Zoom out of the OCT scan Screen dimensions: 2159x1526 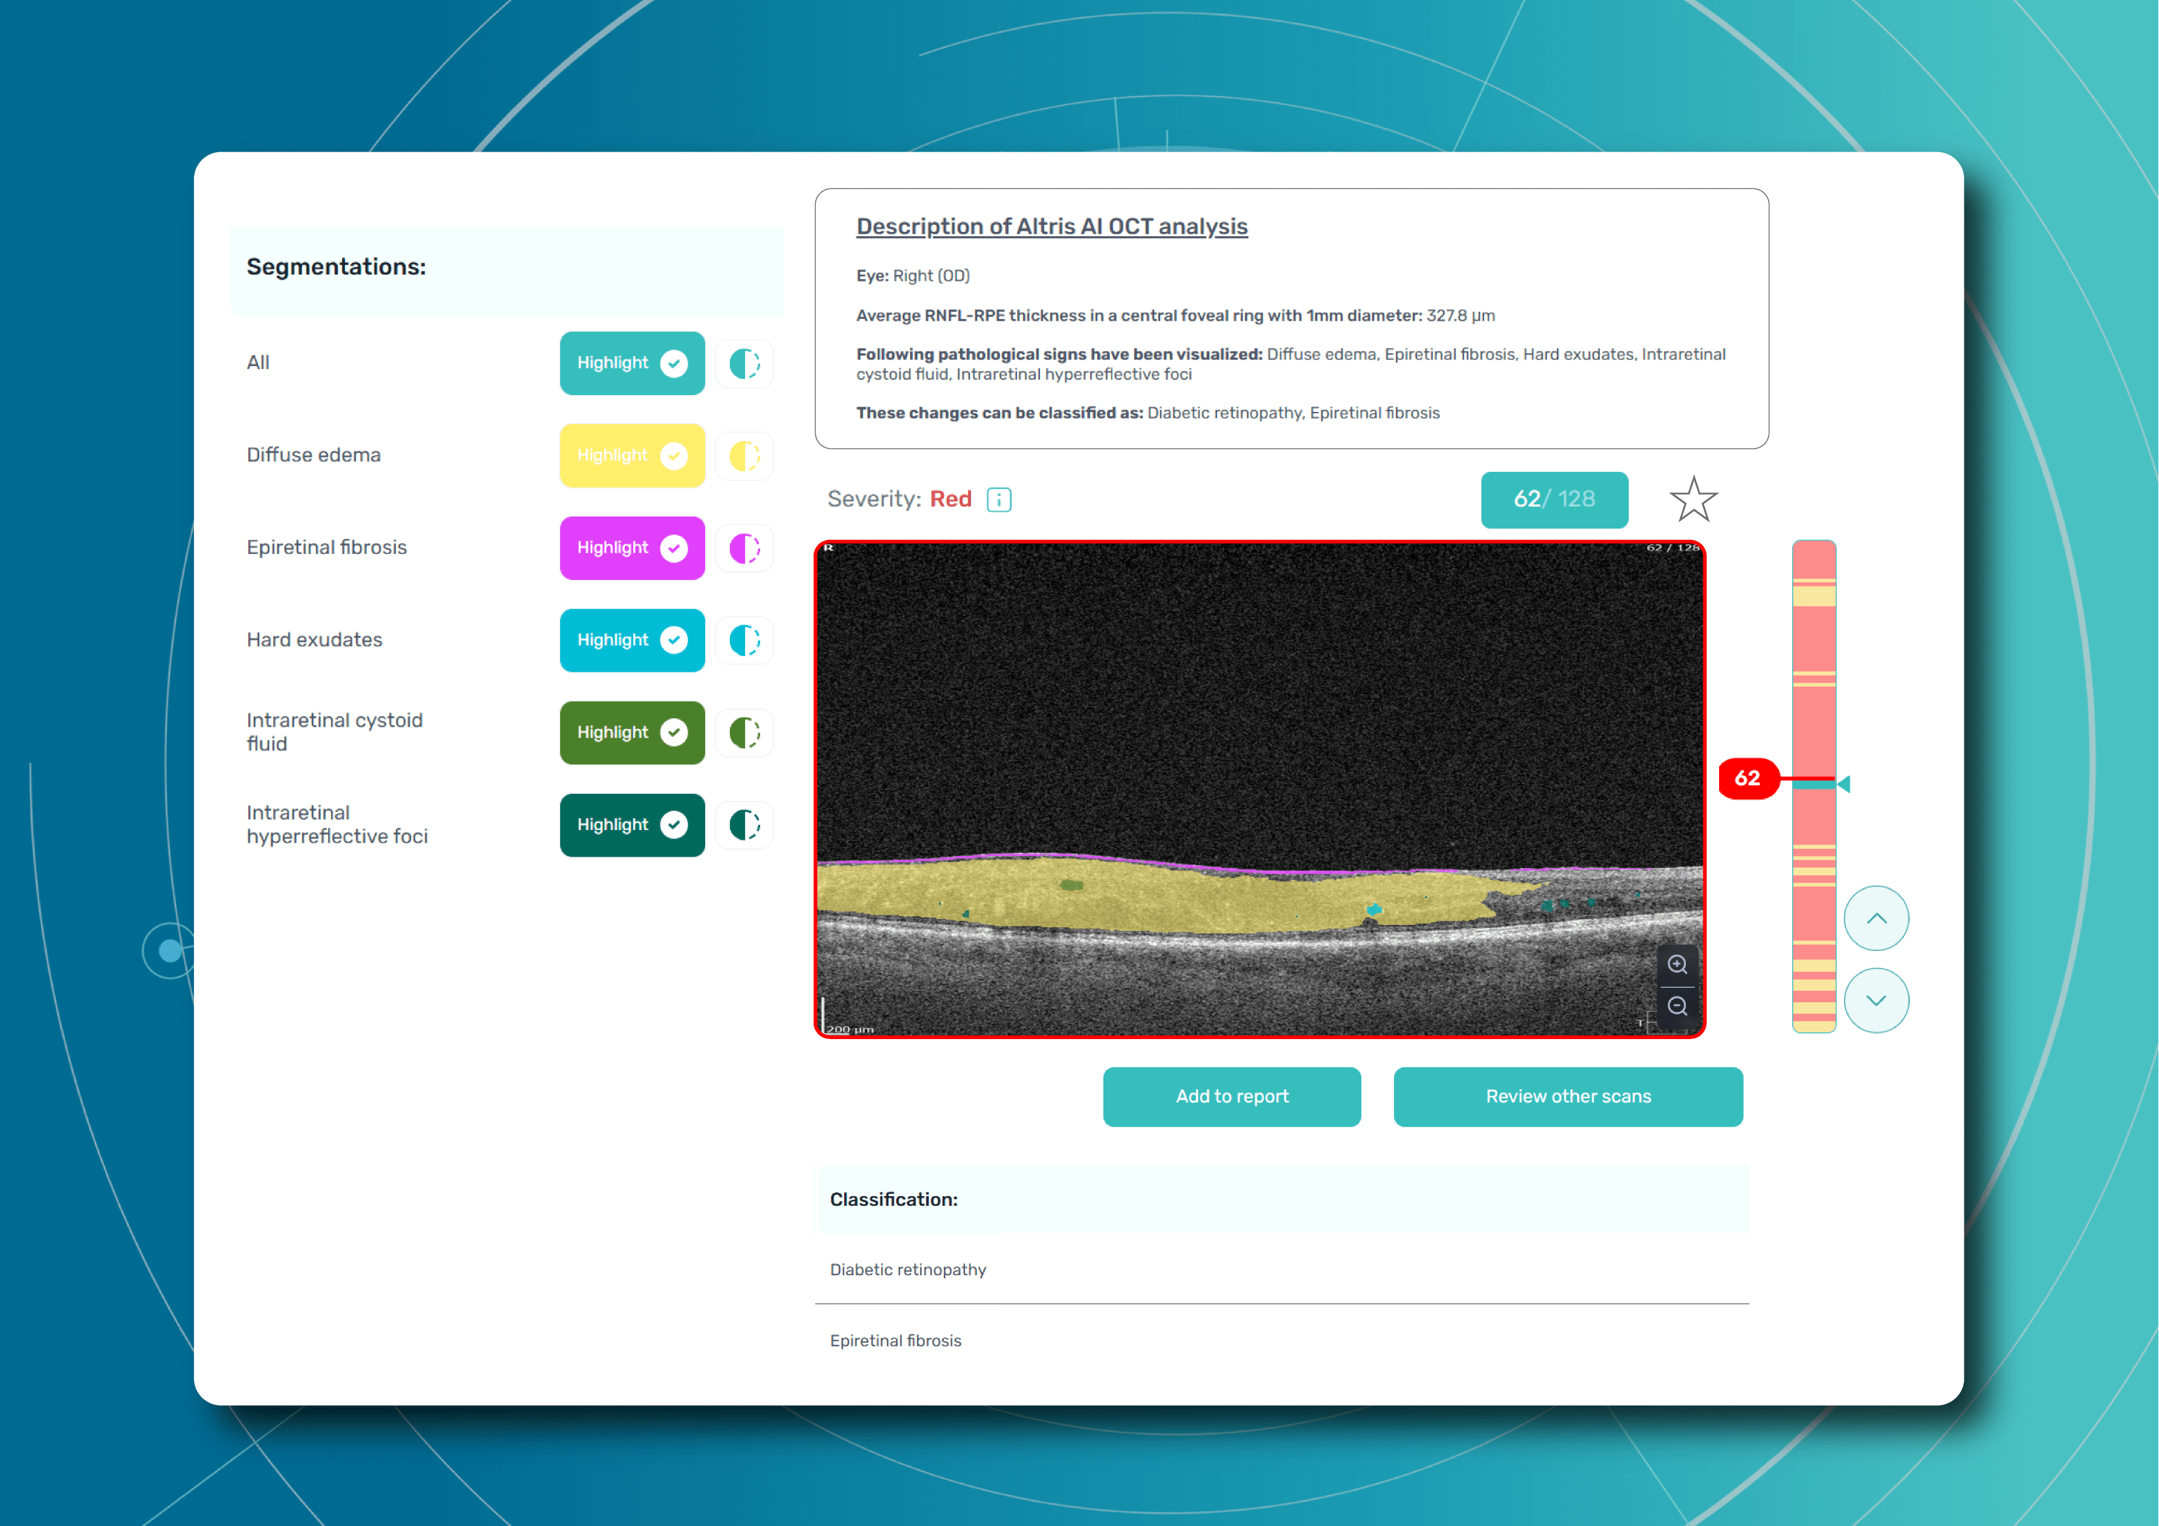(x=1677, y=1005)
